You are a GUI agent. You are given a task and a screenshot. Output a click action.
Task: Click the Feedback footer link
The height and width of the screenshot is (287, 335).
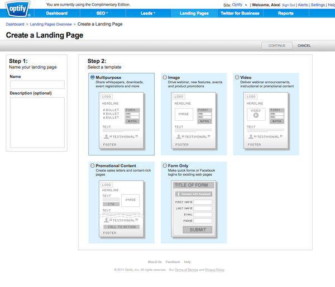point(173,262)
